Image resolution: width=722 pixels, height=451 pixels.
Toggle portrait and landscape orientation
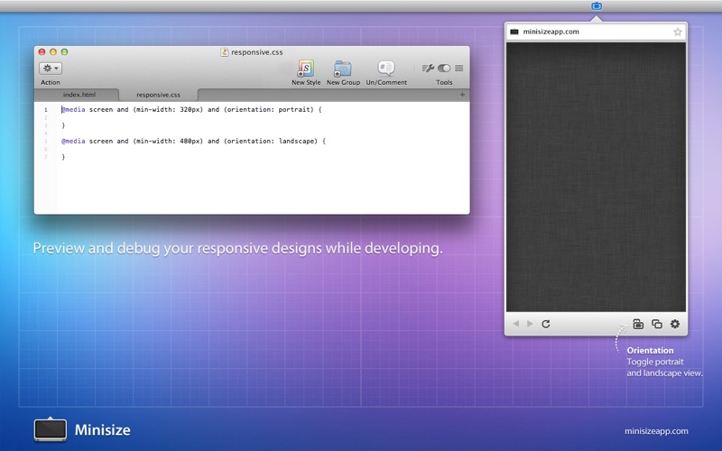(x=638, y=324)
